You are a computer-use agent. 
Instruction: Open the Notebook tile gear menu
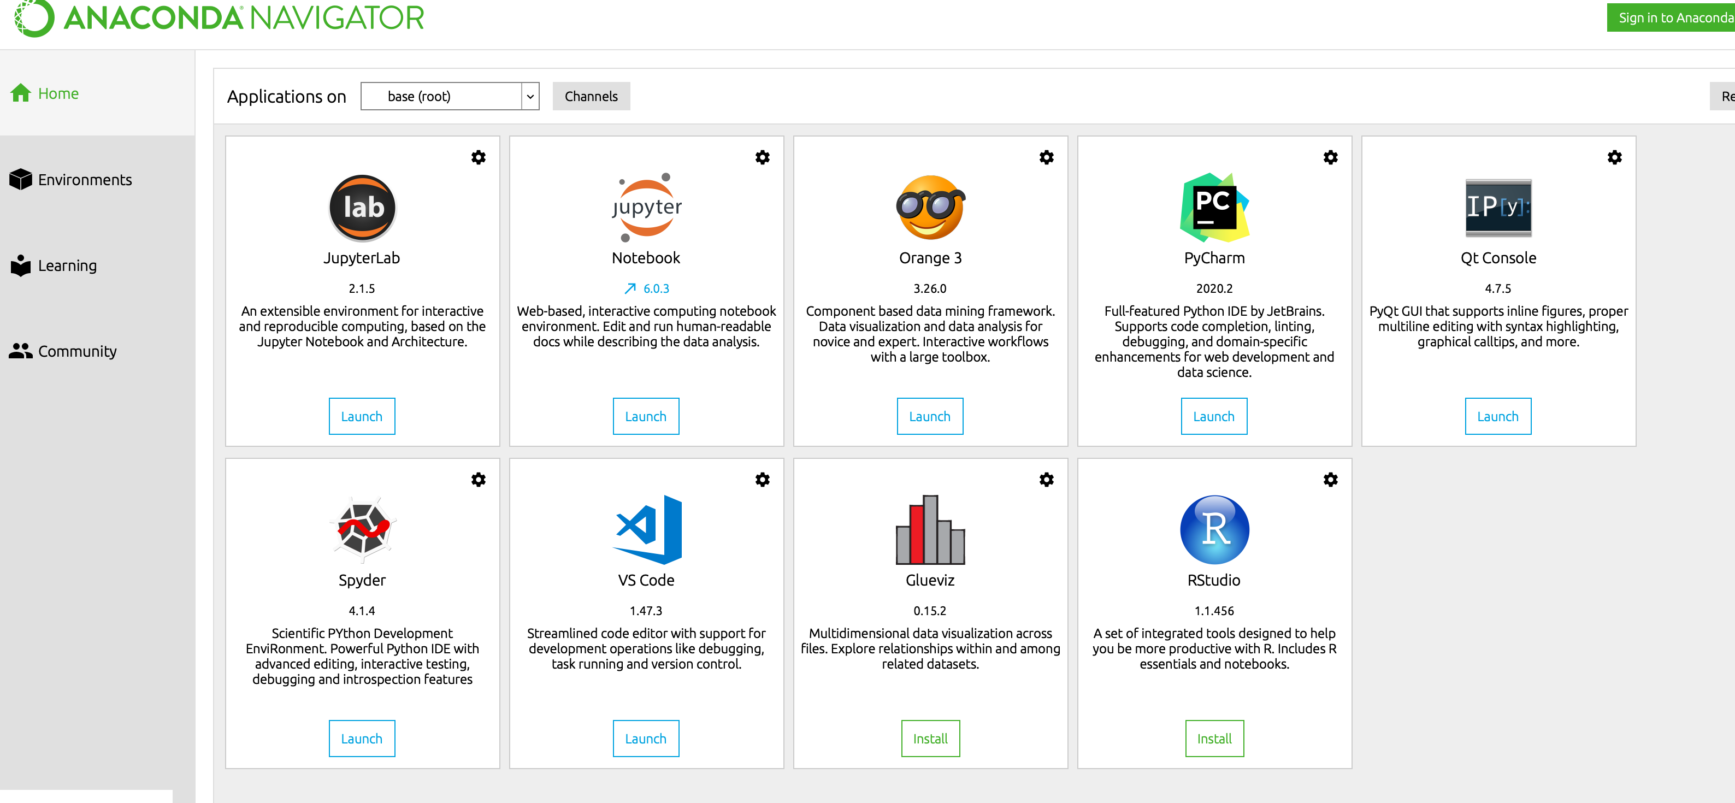tap(763, 158)
